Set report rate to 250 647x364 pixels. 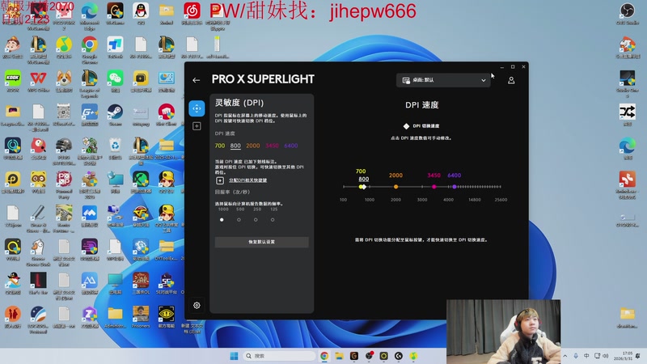(256, 219)
